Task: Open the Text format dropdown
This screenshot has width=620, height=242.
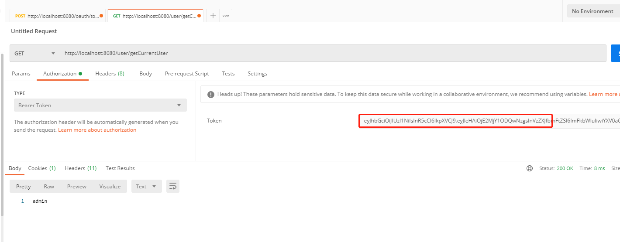Action: pos(146,186)
